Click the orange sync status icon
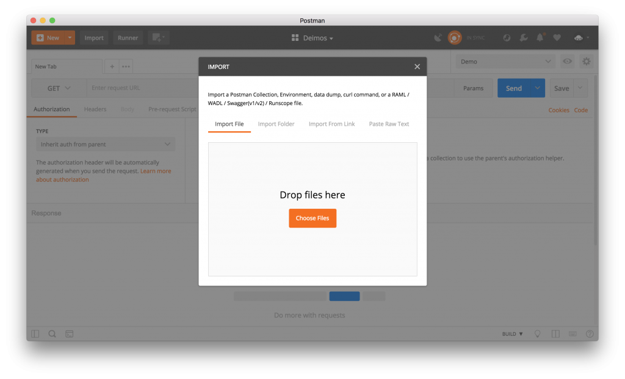 point(454,38)
